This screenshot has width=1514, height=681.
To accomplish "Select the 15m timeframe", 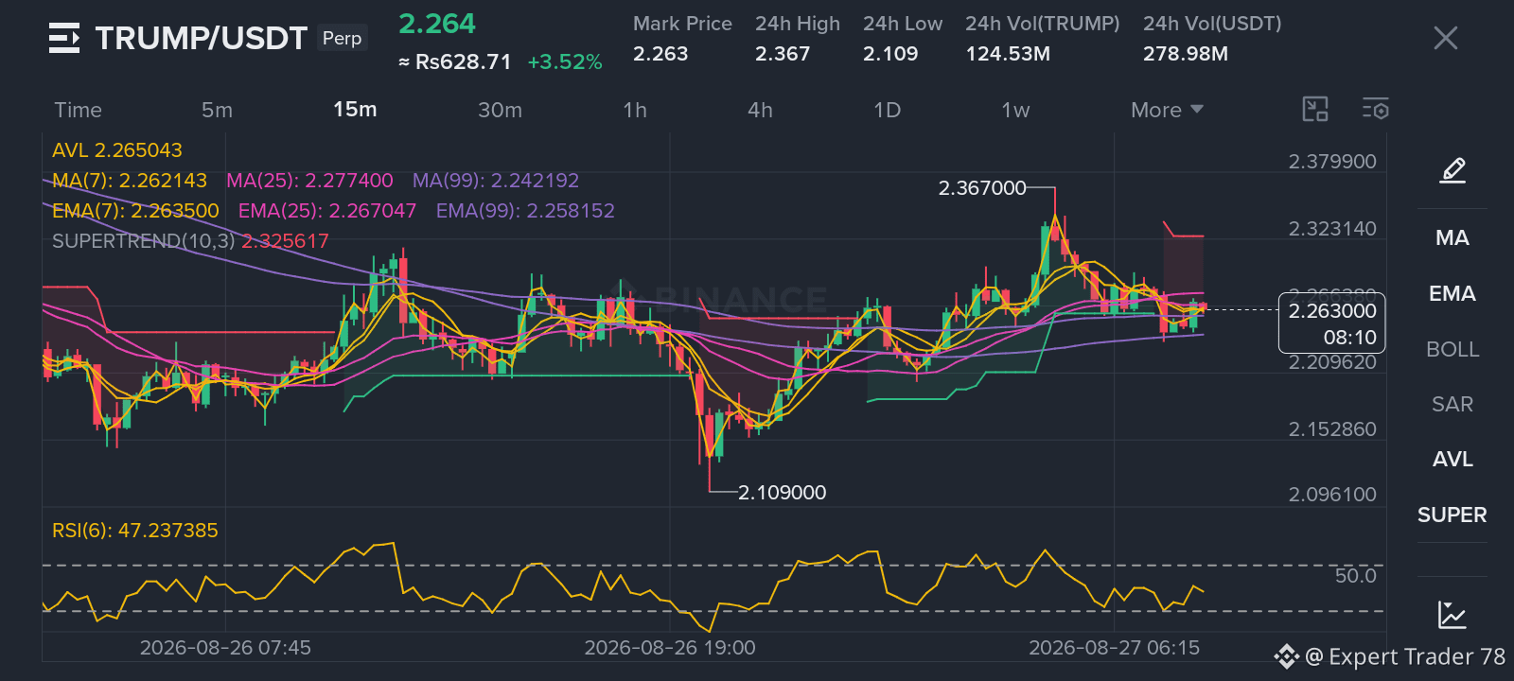I will tap(355, 110).
